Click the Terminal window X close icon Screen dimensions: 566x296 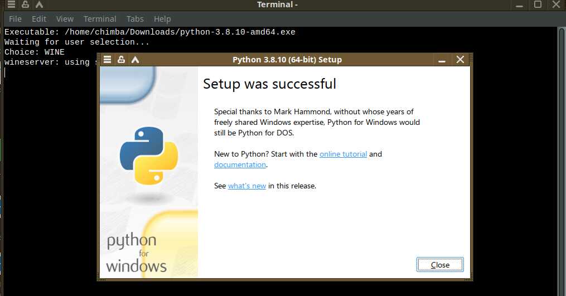557,4
